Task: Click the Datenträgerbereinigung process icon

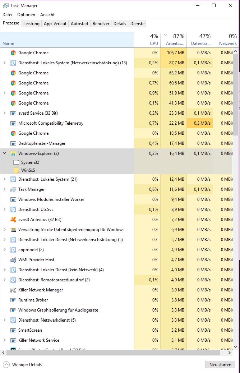Action: pos(13,229)
